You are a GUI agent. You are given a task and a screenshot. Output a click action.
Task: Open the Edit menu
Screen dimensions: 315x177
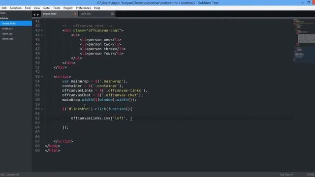click(4, 8)
